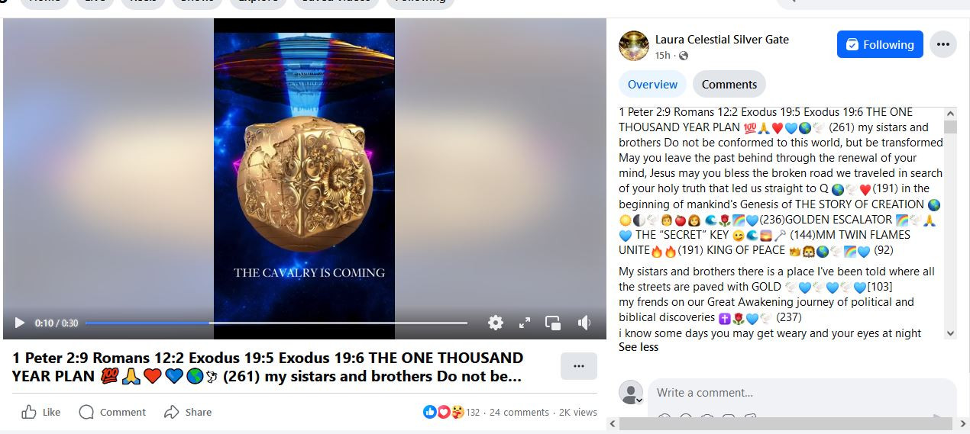
Task: Expand video to fullscreen
Action: 525,323
